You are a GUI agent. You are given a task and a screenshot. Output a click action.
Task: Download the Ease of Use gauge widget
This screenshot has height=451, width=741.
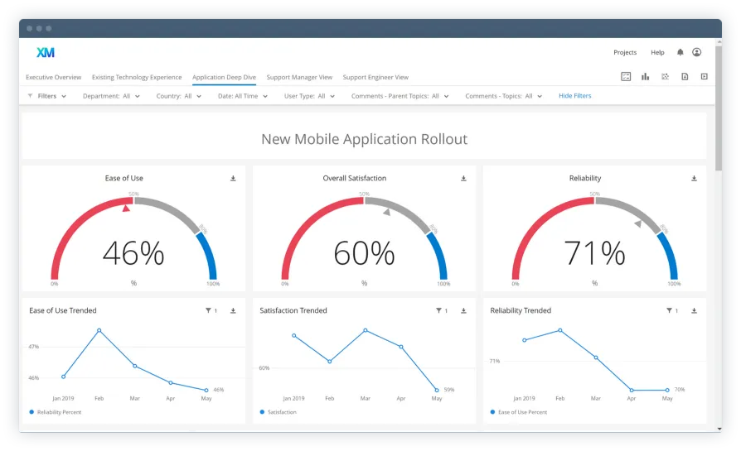click(x=233, y=178)
